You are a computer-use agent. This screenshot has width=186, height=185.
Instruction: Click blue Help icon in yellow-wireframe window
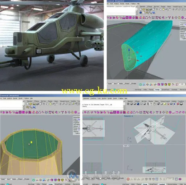34,107
